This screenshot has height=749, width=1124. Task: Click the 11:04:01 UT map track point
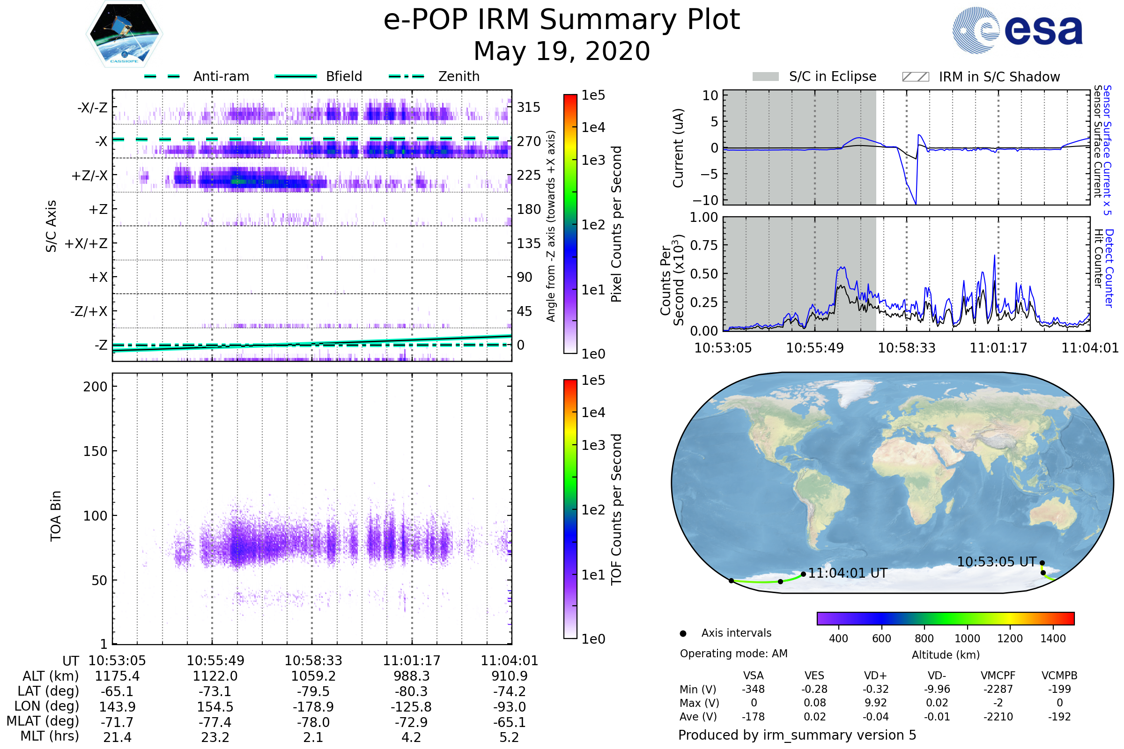point(803,574)
